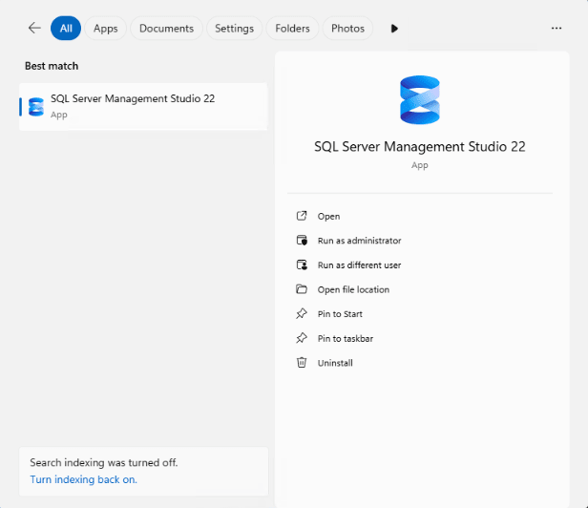This screenshot has height=508, width=588.
Task: Select SQL Server Management Studio 22 result
Action: (x=143, y=107)
